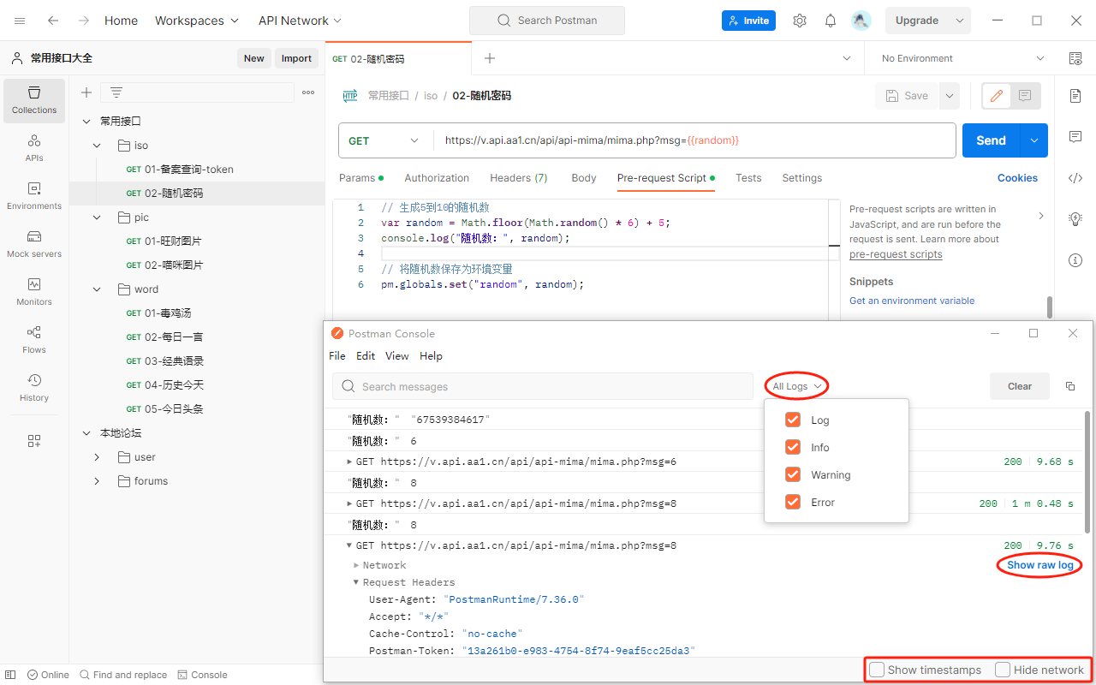Image resolution: width=1096 pixels, height=685 pixels.
Task: Expand the user folder
Action: [x=98, y=457]
